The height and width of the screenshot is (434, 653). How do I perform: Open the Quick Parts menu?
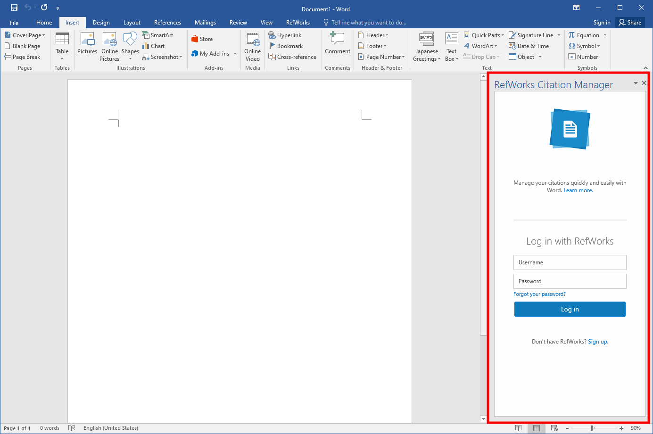484,35
